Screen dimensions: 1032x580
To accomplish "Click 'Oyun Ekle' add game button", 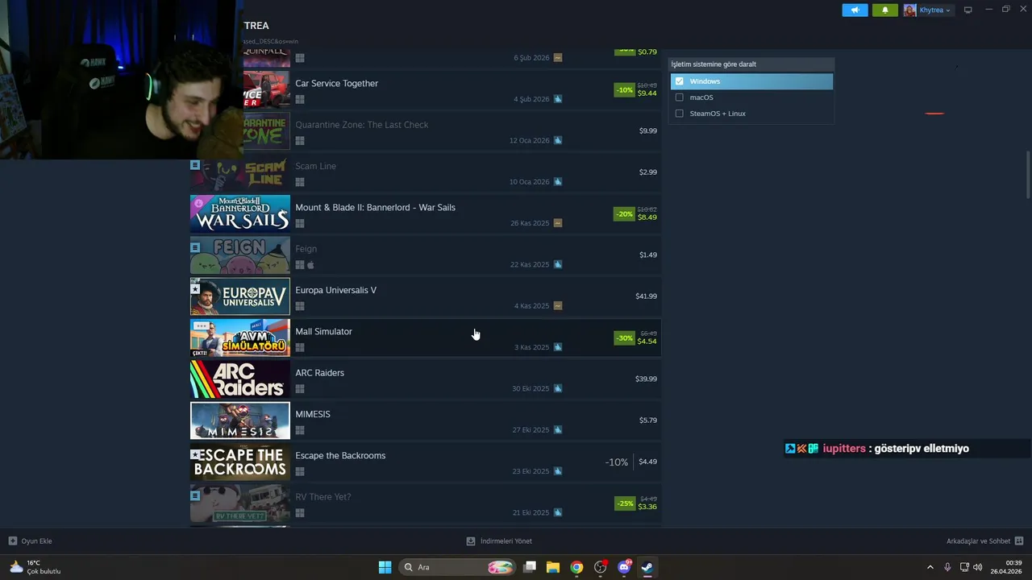I will 30,541.
